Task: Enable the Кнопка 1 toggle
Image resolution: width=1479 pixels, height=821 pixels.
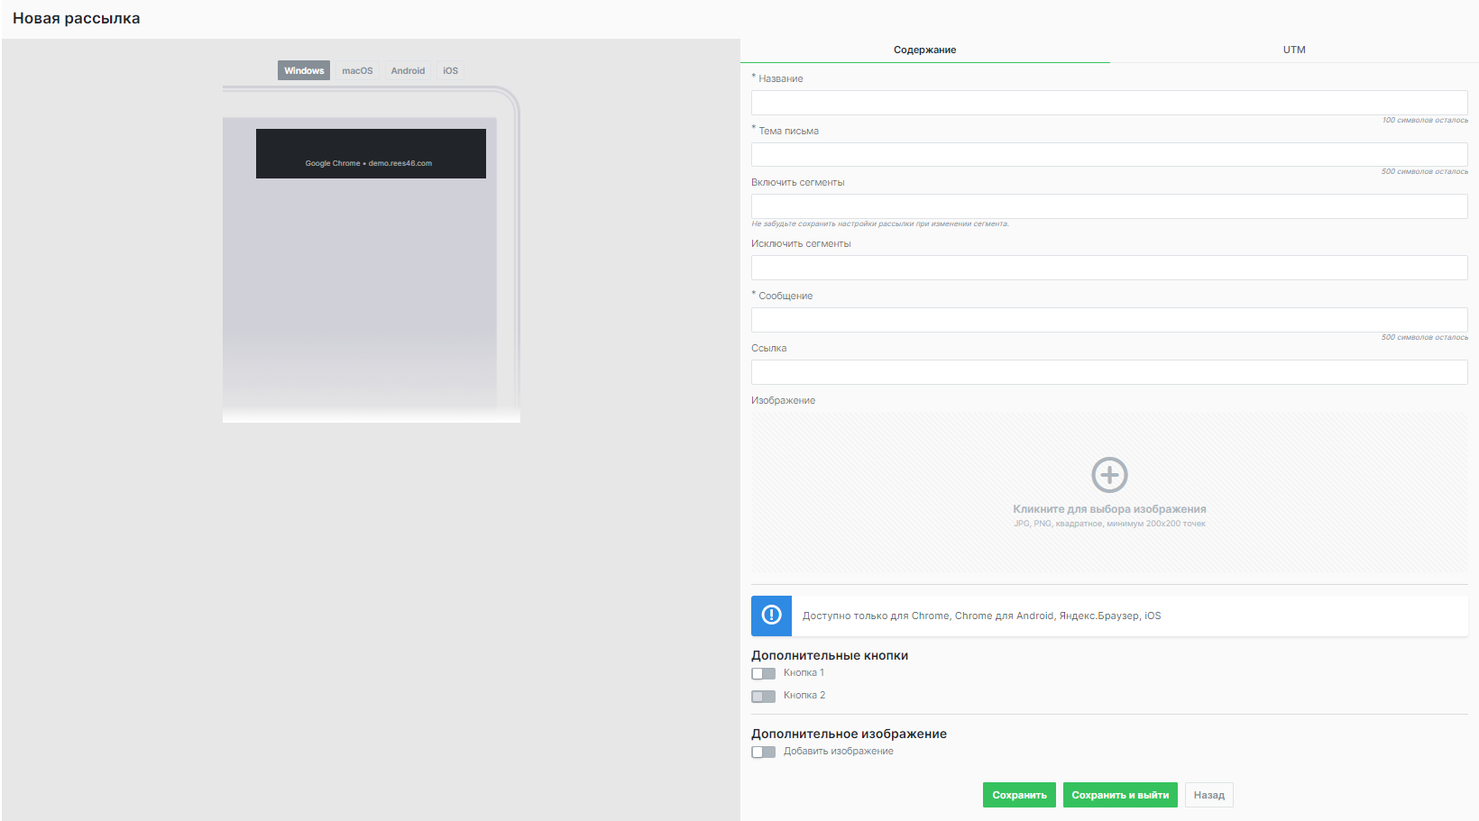Action: [x=763, y=673]
